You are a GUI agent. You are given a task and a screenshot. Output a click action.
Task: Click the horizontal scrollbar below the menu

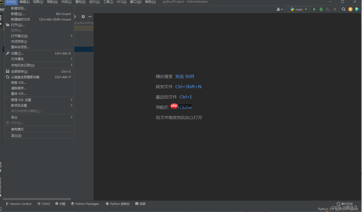(x=37, y=199)
